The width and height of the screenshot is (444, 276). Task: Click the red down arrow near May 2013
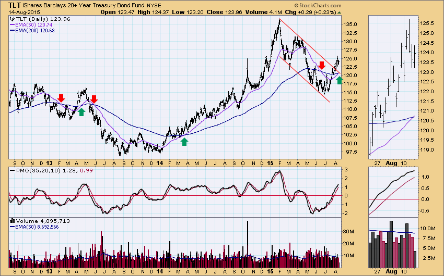coord(94,99)
